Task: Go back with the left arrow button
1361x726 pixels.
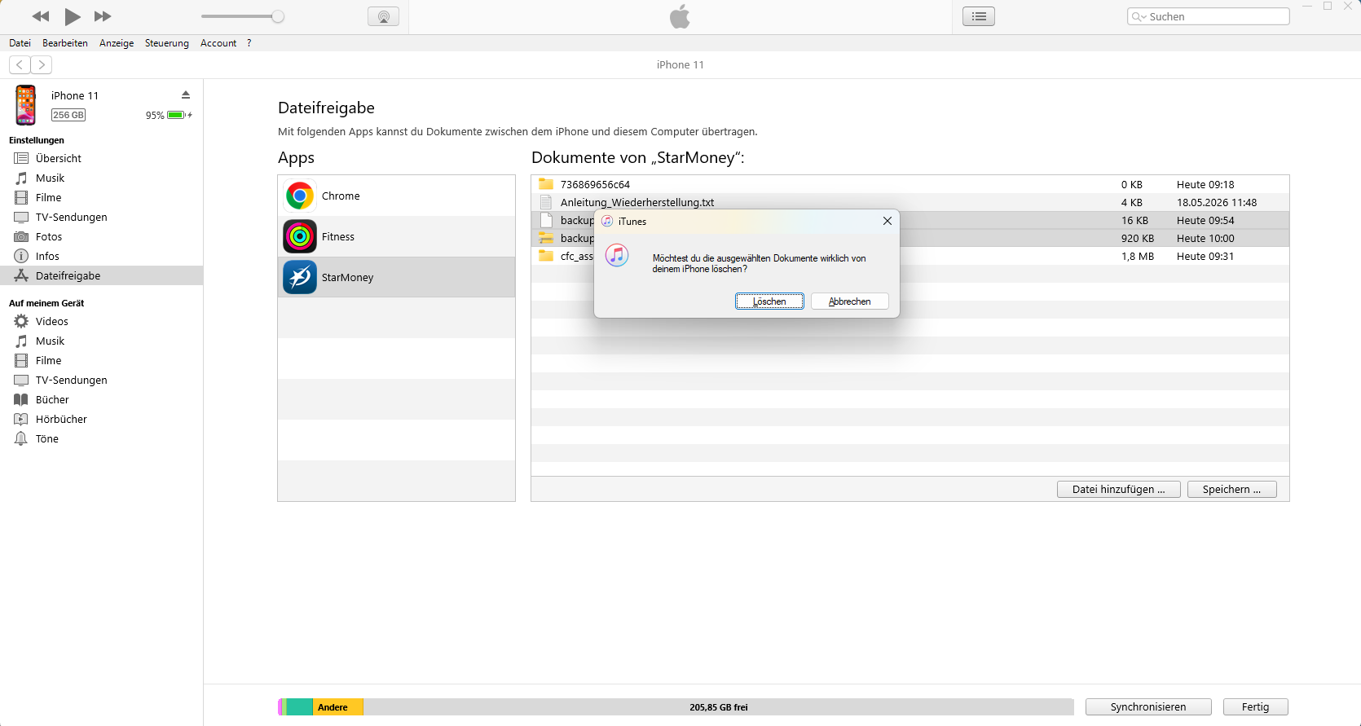Action: click(20, 64)
